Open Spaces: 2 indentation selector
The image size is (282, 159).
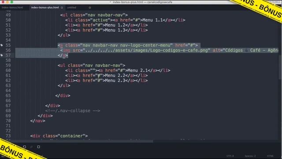[250, 156]
